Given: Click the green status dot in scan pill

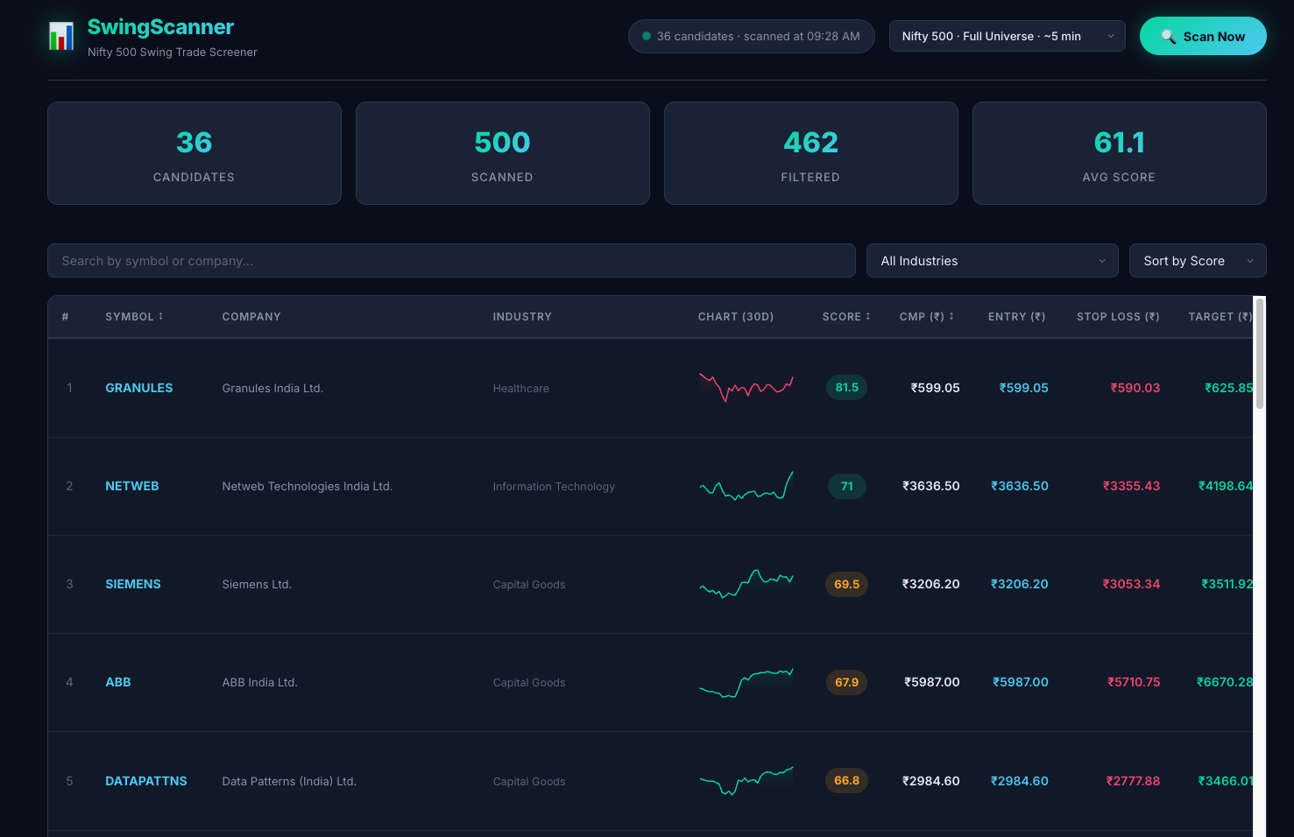Looking at the screenshot, I should click(645, 36).
